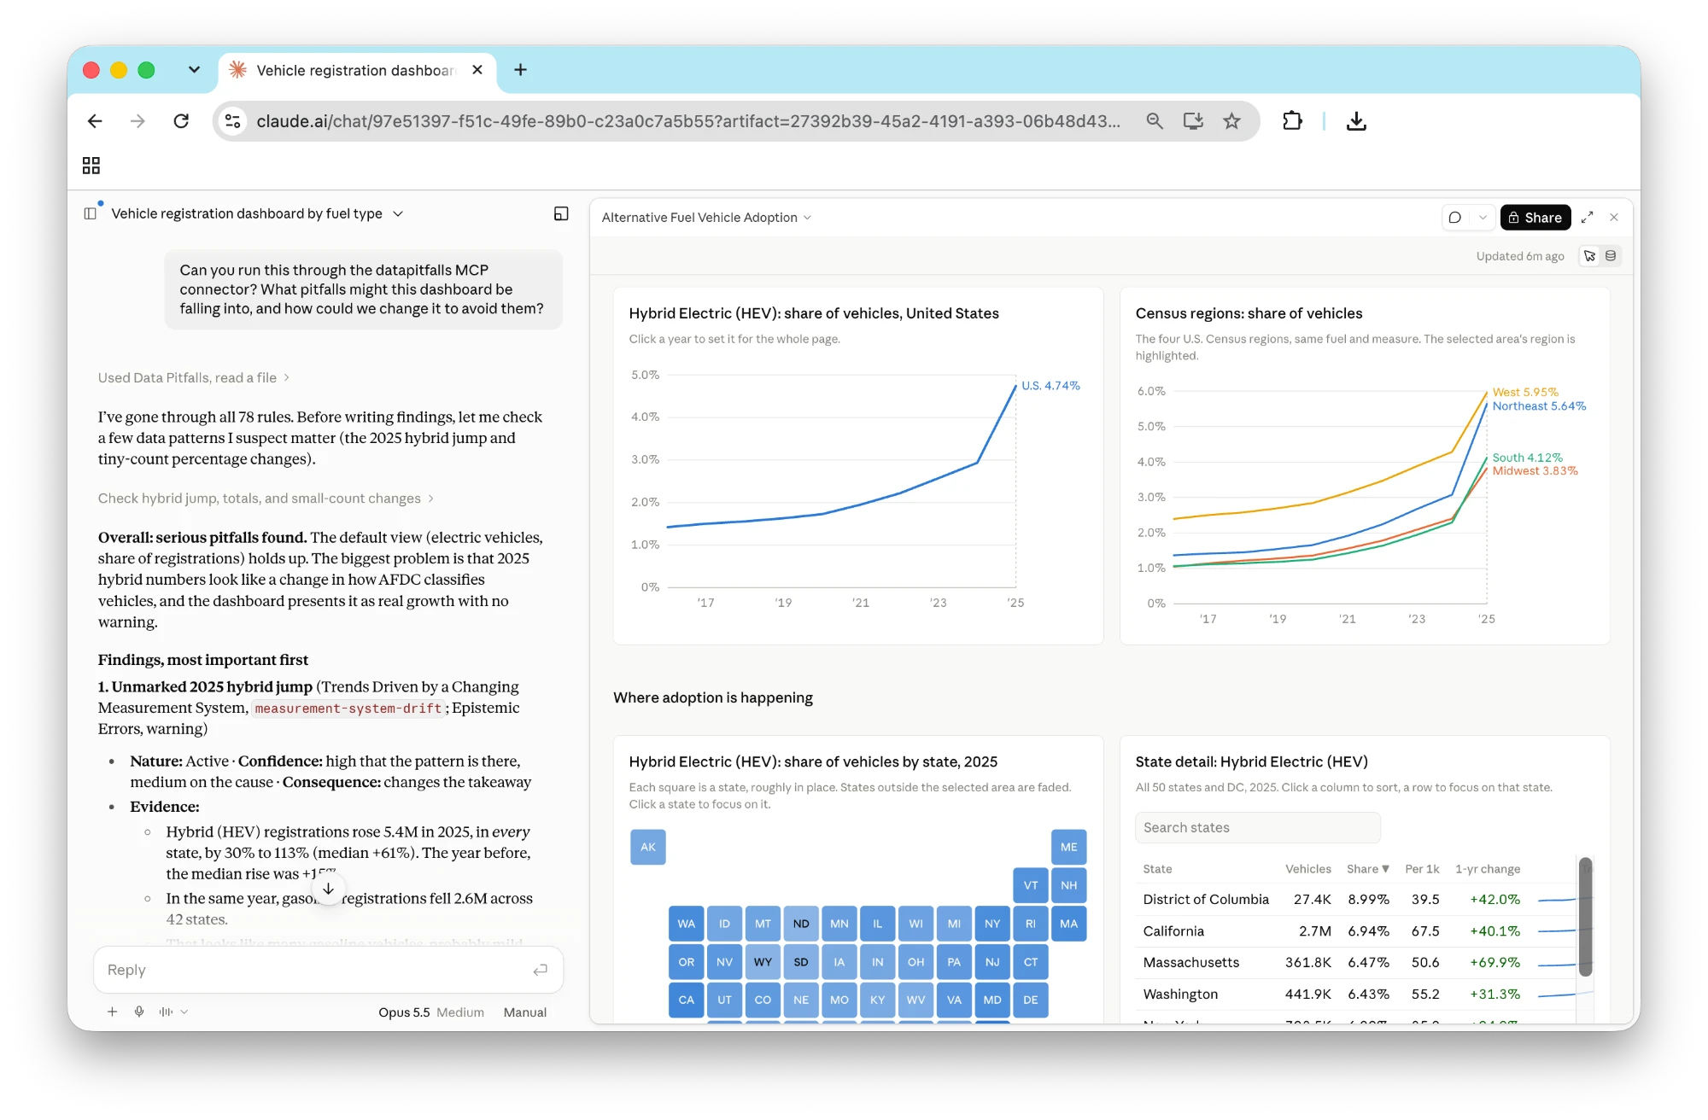Click the plus attach icon below Reply
The width and height of the screenshot is (1708, 1120).
tap(112, 1012)
